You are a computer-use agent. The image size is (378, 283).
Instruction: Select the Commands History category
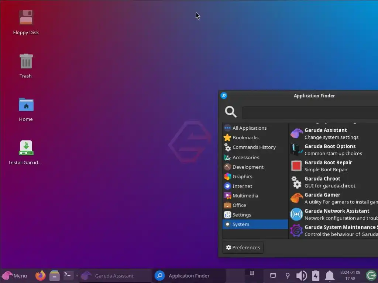click(x=255, y=147)
